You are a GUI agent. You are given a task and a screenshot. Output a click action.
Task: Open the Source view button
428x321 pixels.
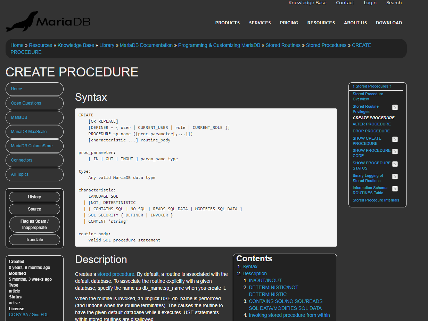point(34,209)
